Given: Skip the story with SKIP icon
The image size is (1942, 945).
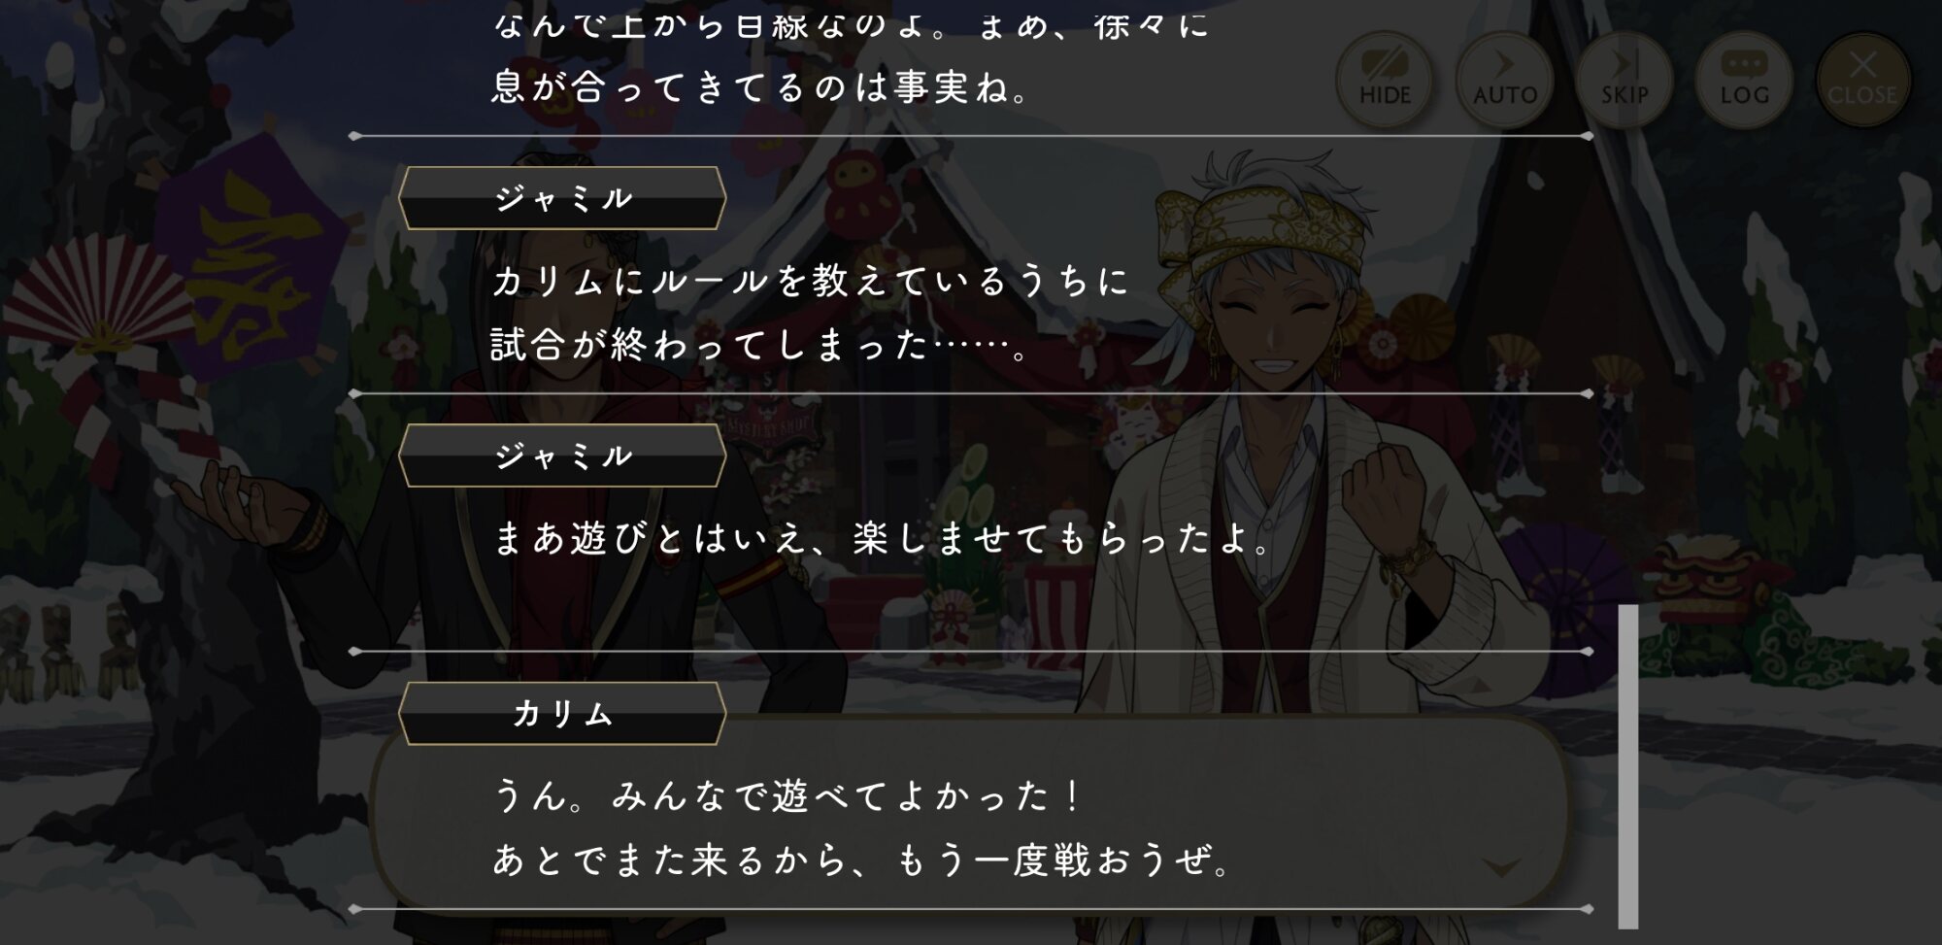Looking at the screenshot, I should [x=1624, y=80].
